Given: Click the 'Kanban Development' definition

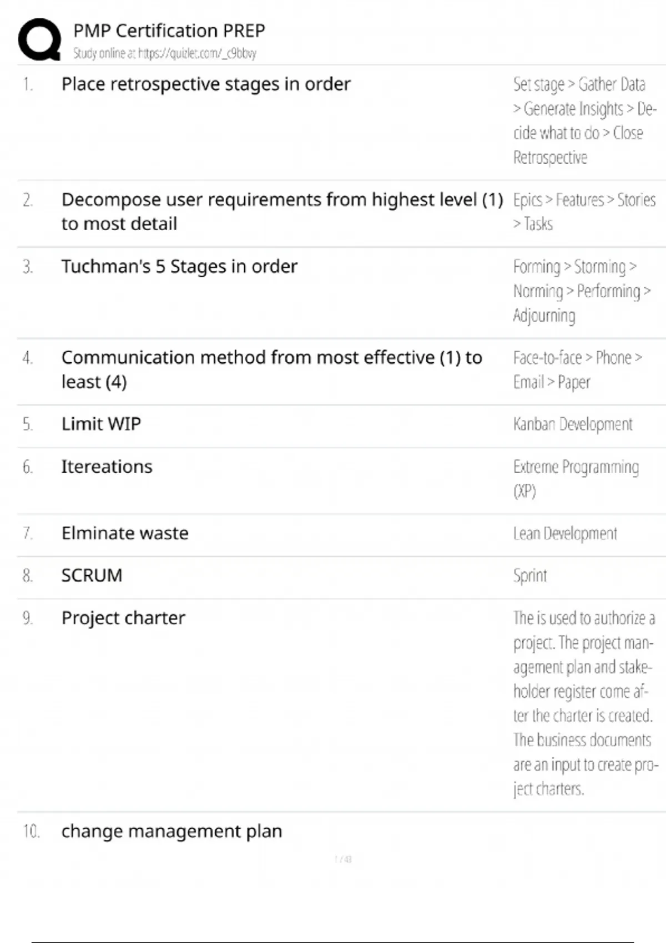Looking at the screenshot, I should pyautogui.click(x=573, y=424).
